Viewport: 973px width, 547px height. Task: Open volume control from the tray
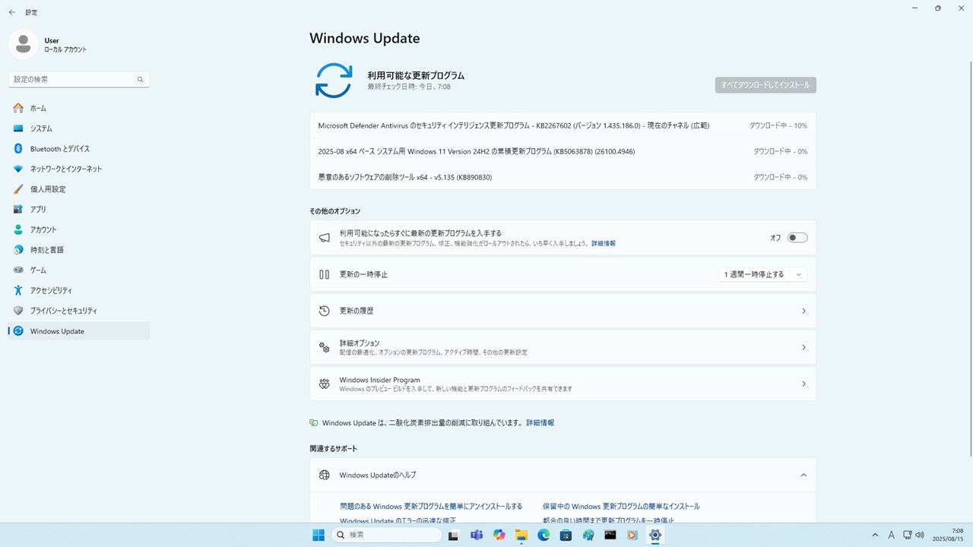[920, 535]
